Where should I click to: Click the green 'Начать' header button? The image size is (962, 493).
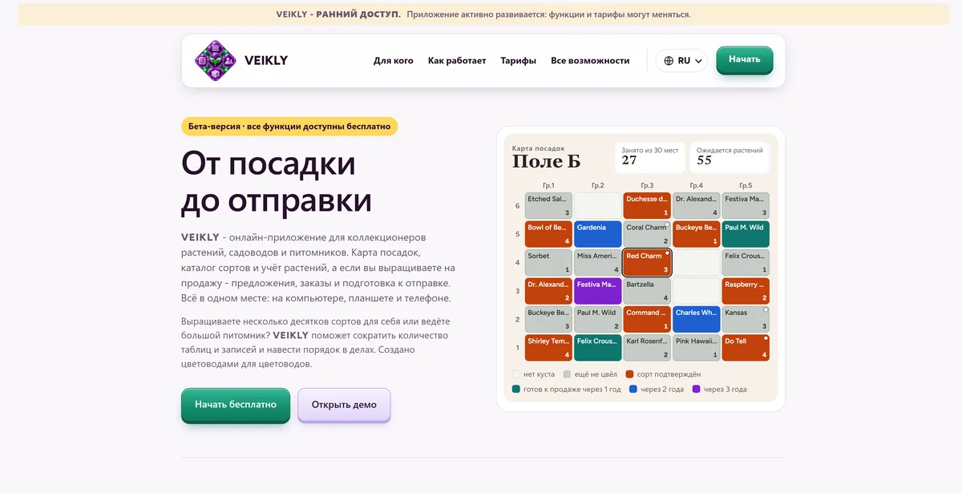tap(745, 59)
